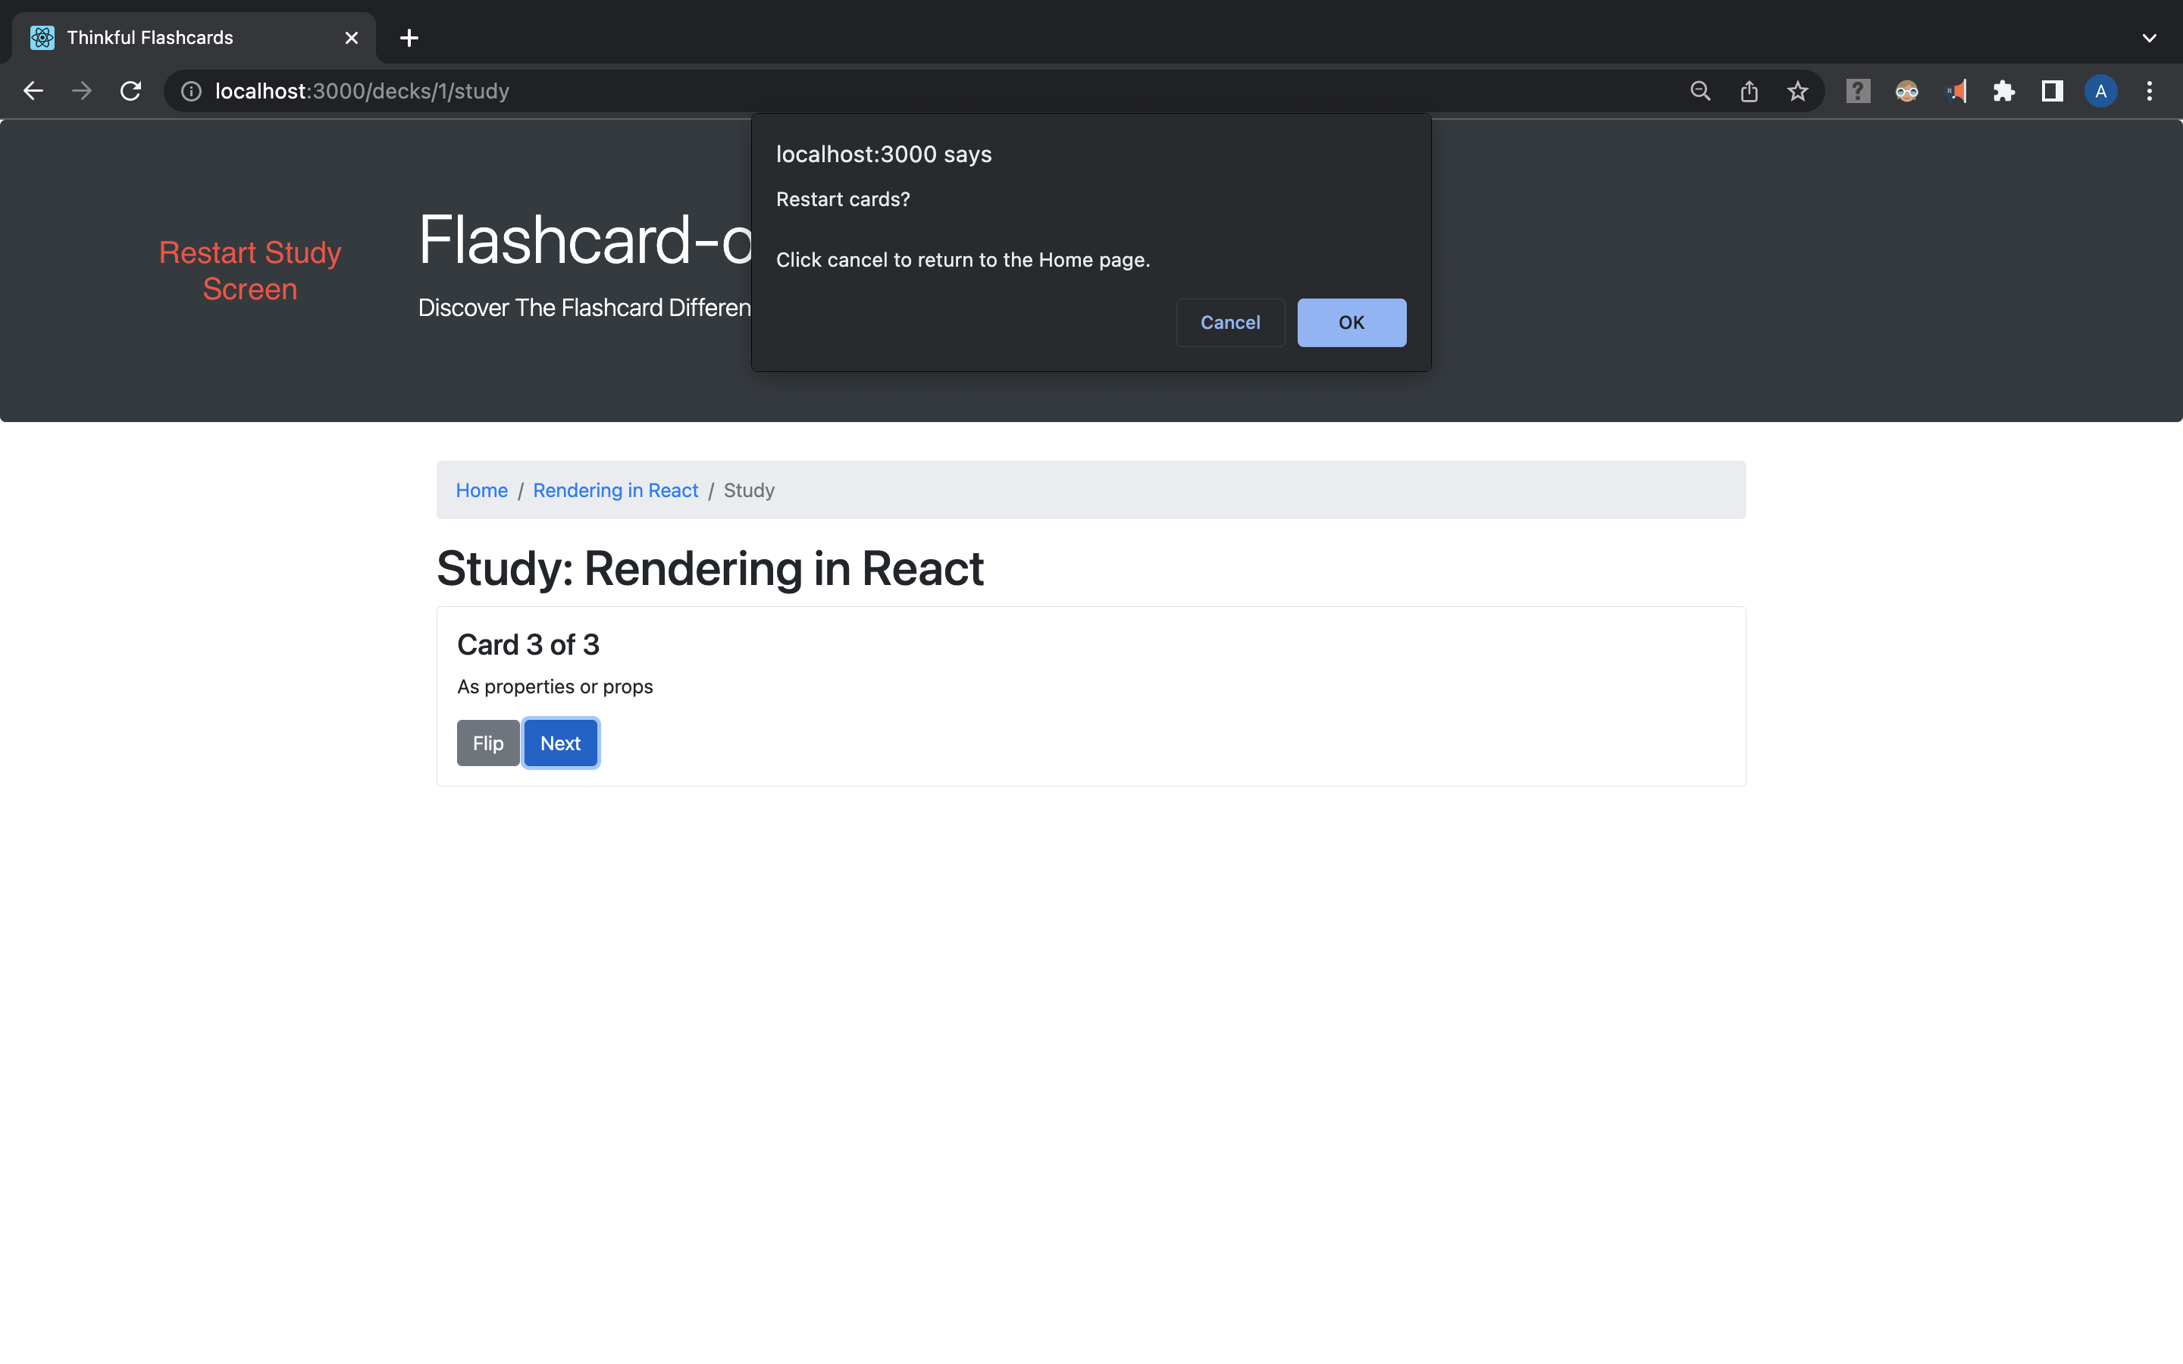The width and height of the screenshot is (2183, 1364).
Task: Click the site information icon in address bar
Action: (x=190, y=90)
